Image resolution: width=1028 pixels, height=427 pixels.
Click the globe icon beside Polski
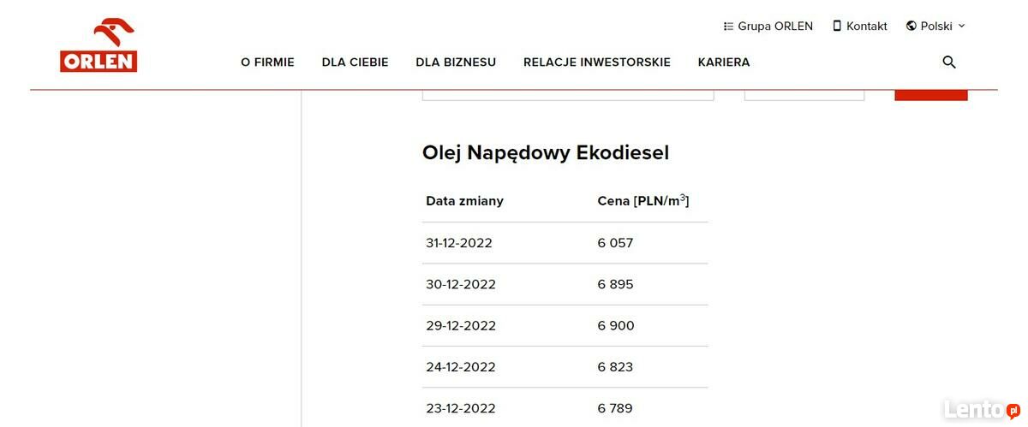click(x=911, y=27)
